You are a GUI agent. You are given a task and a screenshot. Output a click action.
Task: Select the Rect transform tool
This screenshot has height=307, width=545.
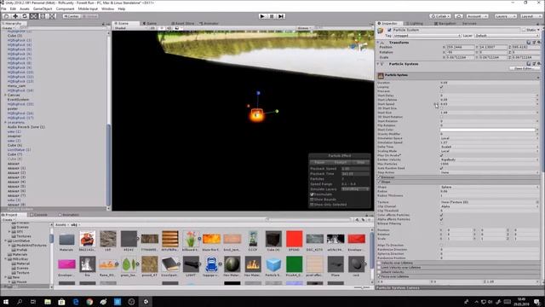43,16
